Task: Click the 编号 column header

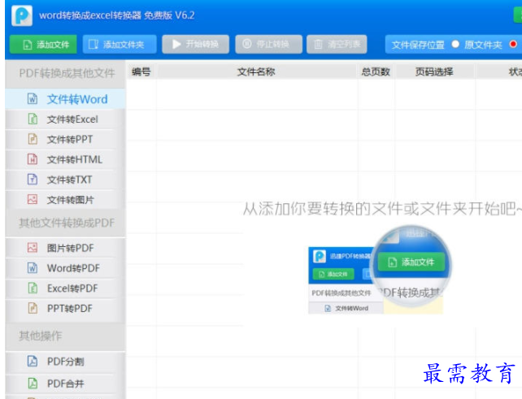Action: [x=141, y=72]
